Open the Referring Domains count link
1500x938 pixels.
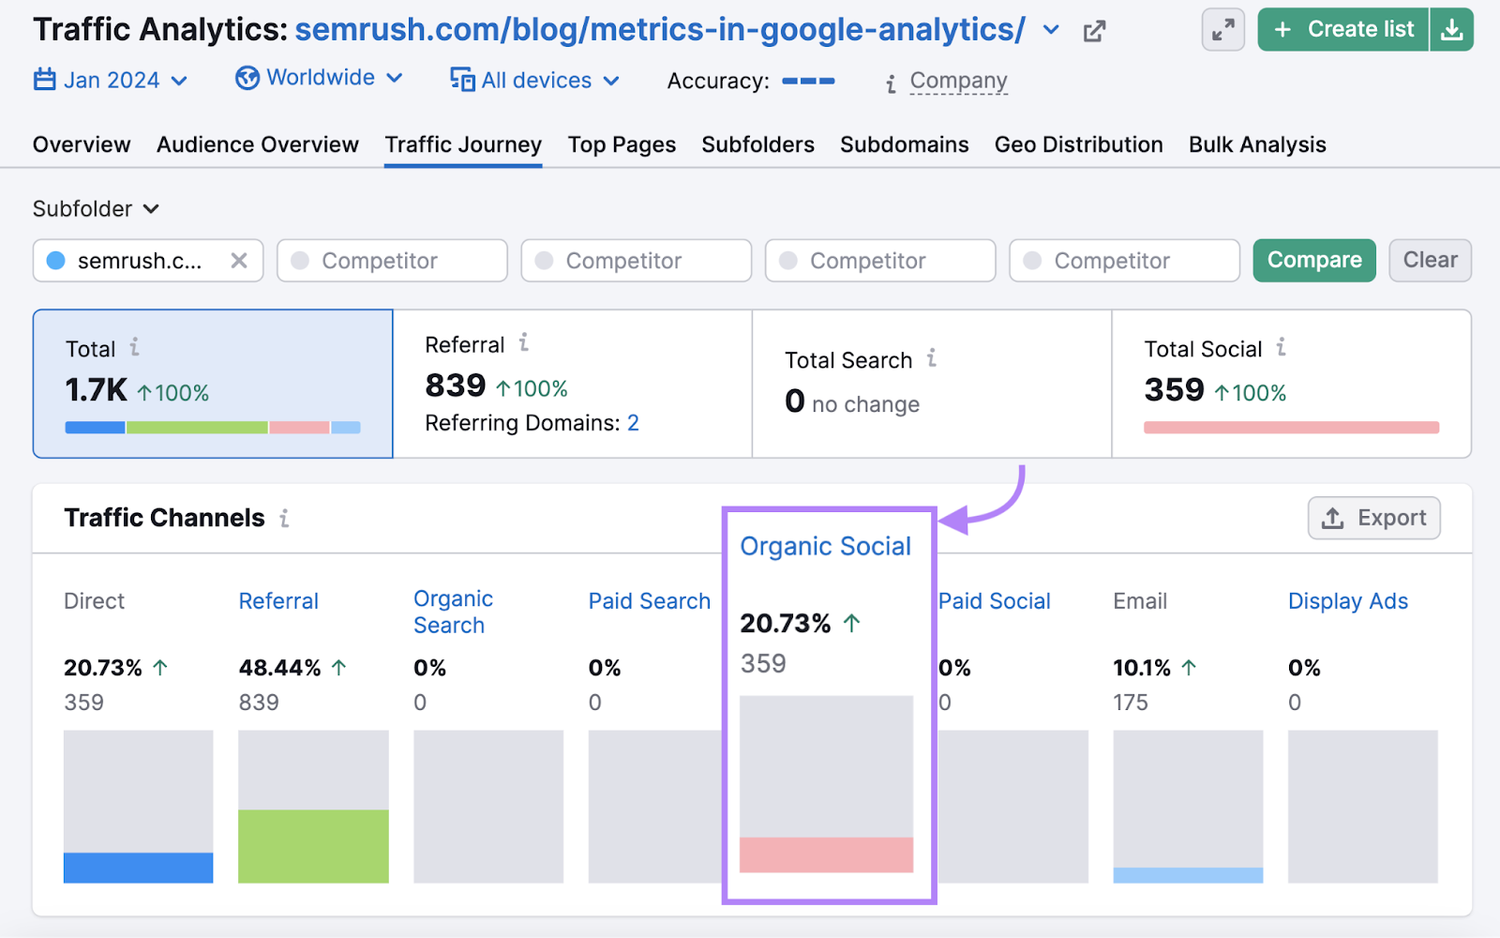tap(635, 422)
